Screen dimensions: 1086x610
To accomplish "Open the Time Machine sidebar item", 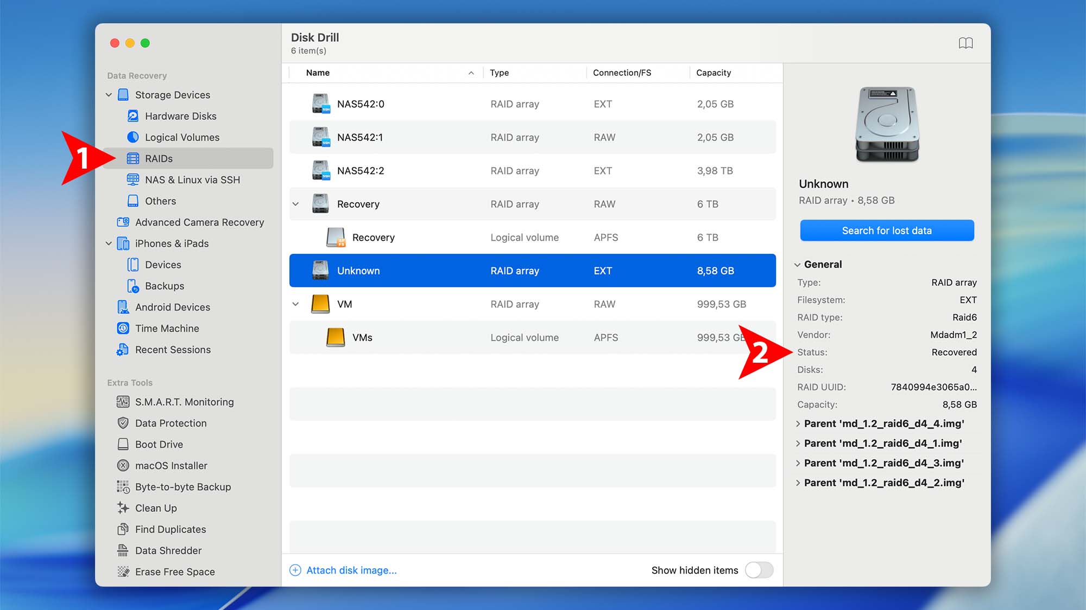I will [x=188, y=329].
